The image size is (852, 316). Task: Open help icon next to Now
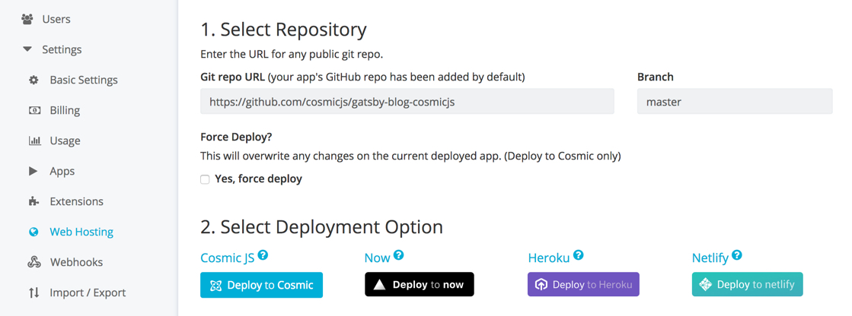coord(399,254)
